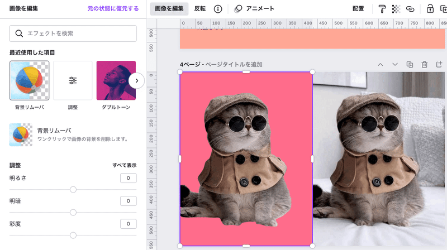Viewport: 447px width, 250px height.
Task: Delete page 4 with the trash icon
Action: point(425,65)
